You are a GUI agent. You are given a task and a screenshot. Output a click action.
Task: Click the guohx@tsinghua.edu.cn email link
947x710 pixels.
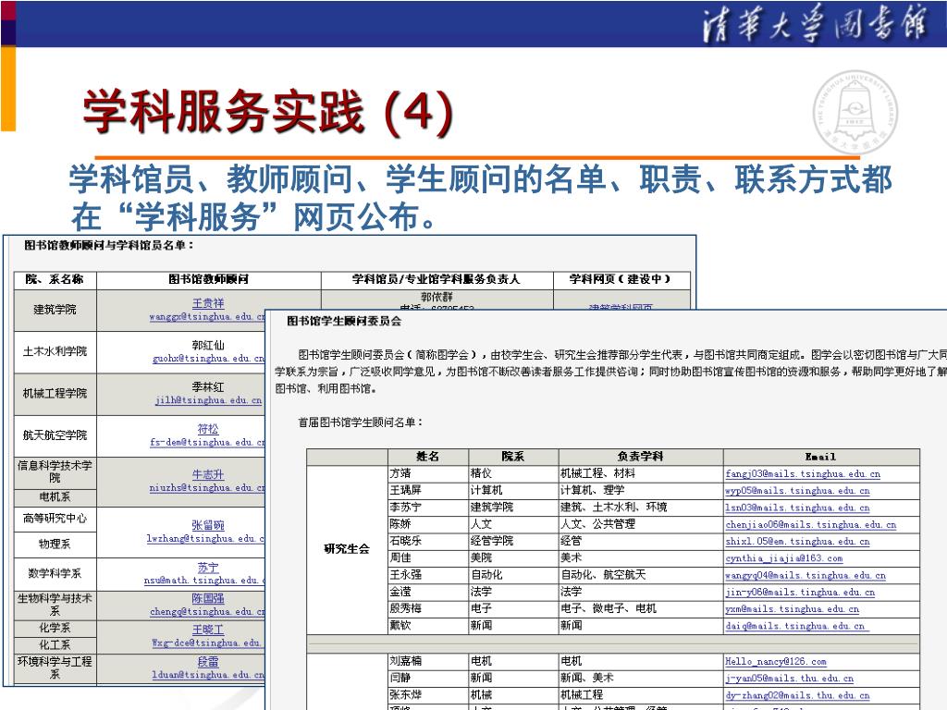pos(208,358)
